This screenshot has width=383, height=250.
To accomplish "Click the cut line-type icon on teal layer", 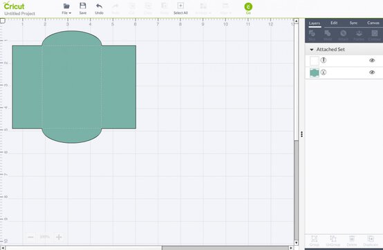I will click(x=324, y=72).
